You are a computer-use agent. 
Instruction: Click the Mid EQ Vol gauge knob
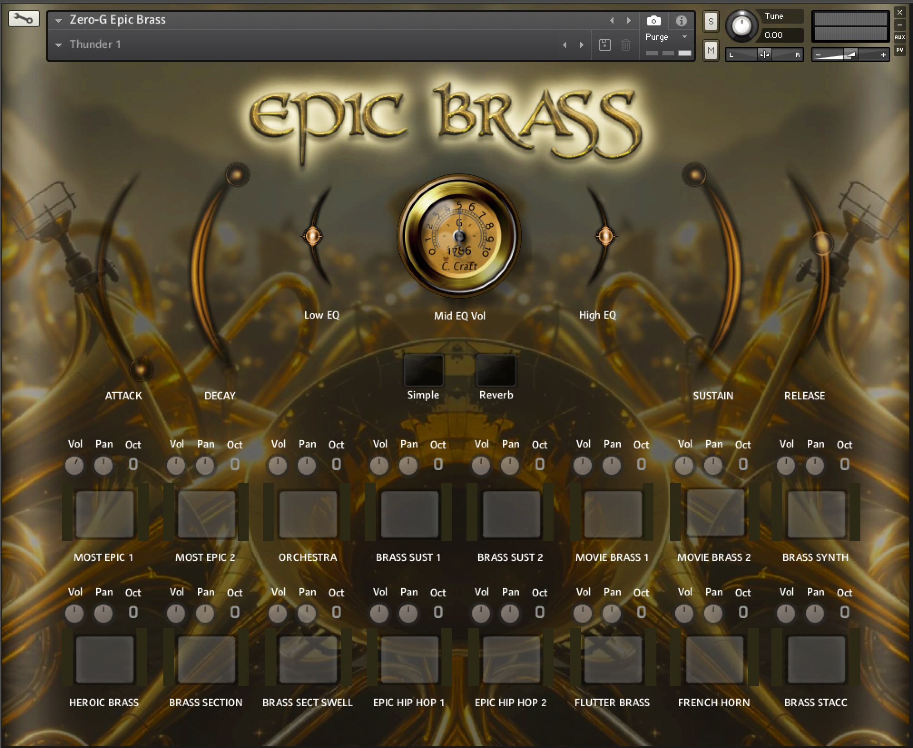coord(459,236)
